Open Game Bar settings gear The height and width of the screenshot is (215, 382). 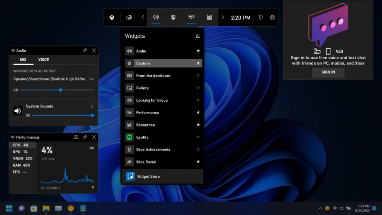(x=272, y=17)
